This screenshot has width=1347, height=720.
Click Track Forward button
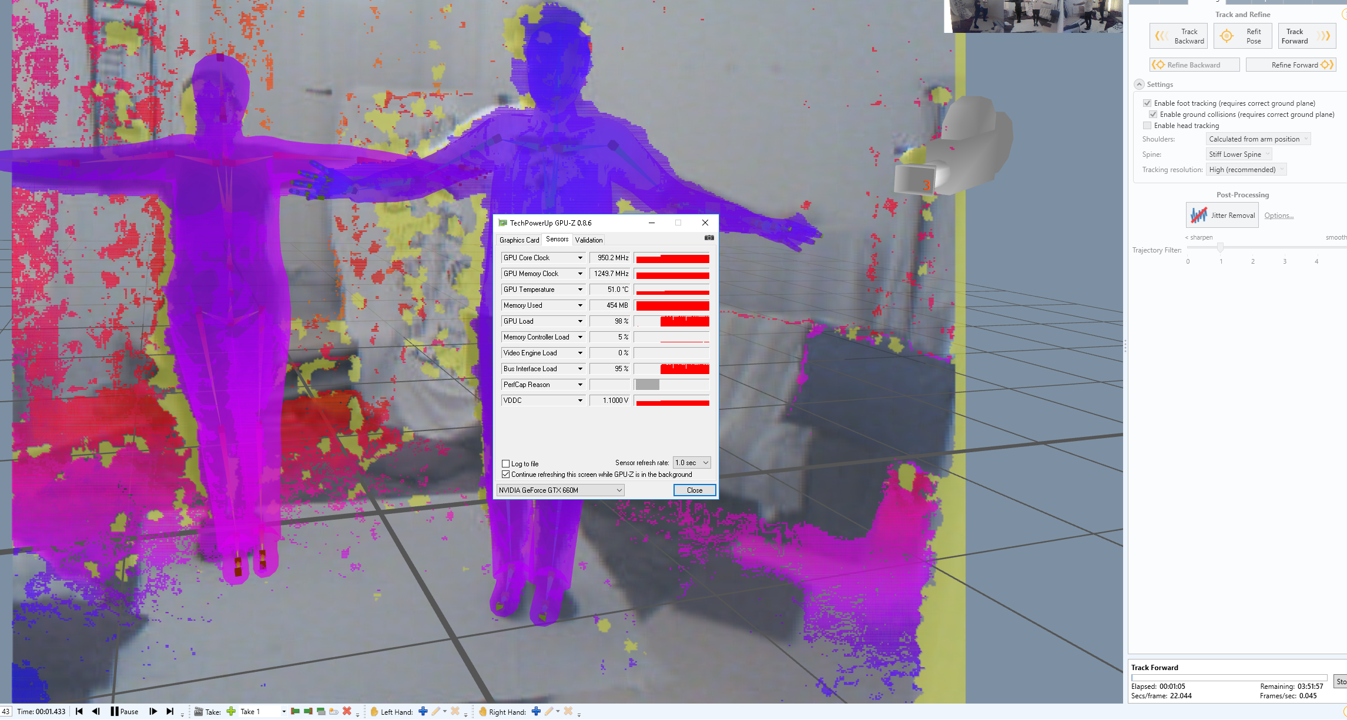pos(1307,36)
